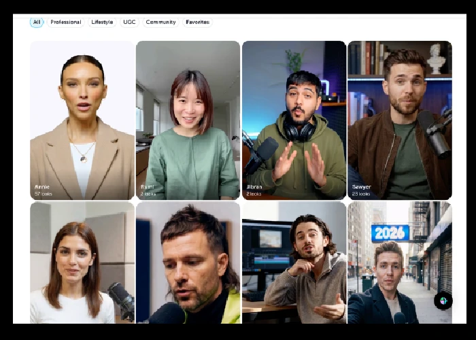This screenshot has height=340, width=476.
Task: Click the Annie name label
Action: coord(42,186)
